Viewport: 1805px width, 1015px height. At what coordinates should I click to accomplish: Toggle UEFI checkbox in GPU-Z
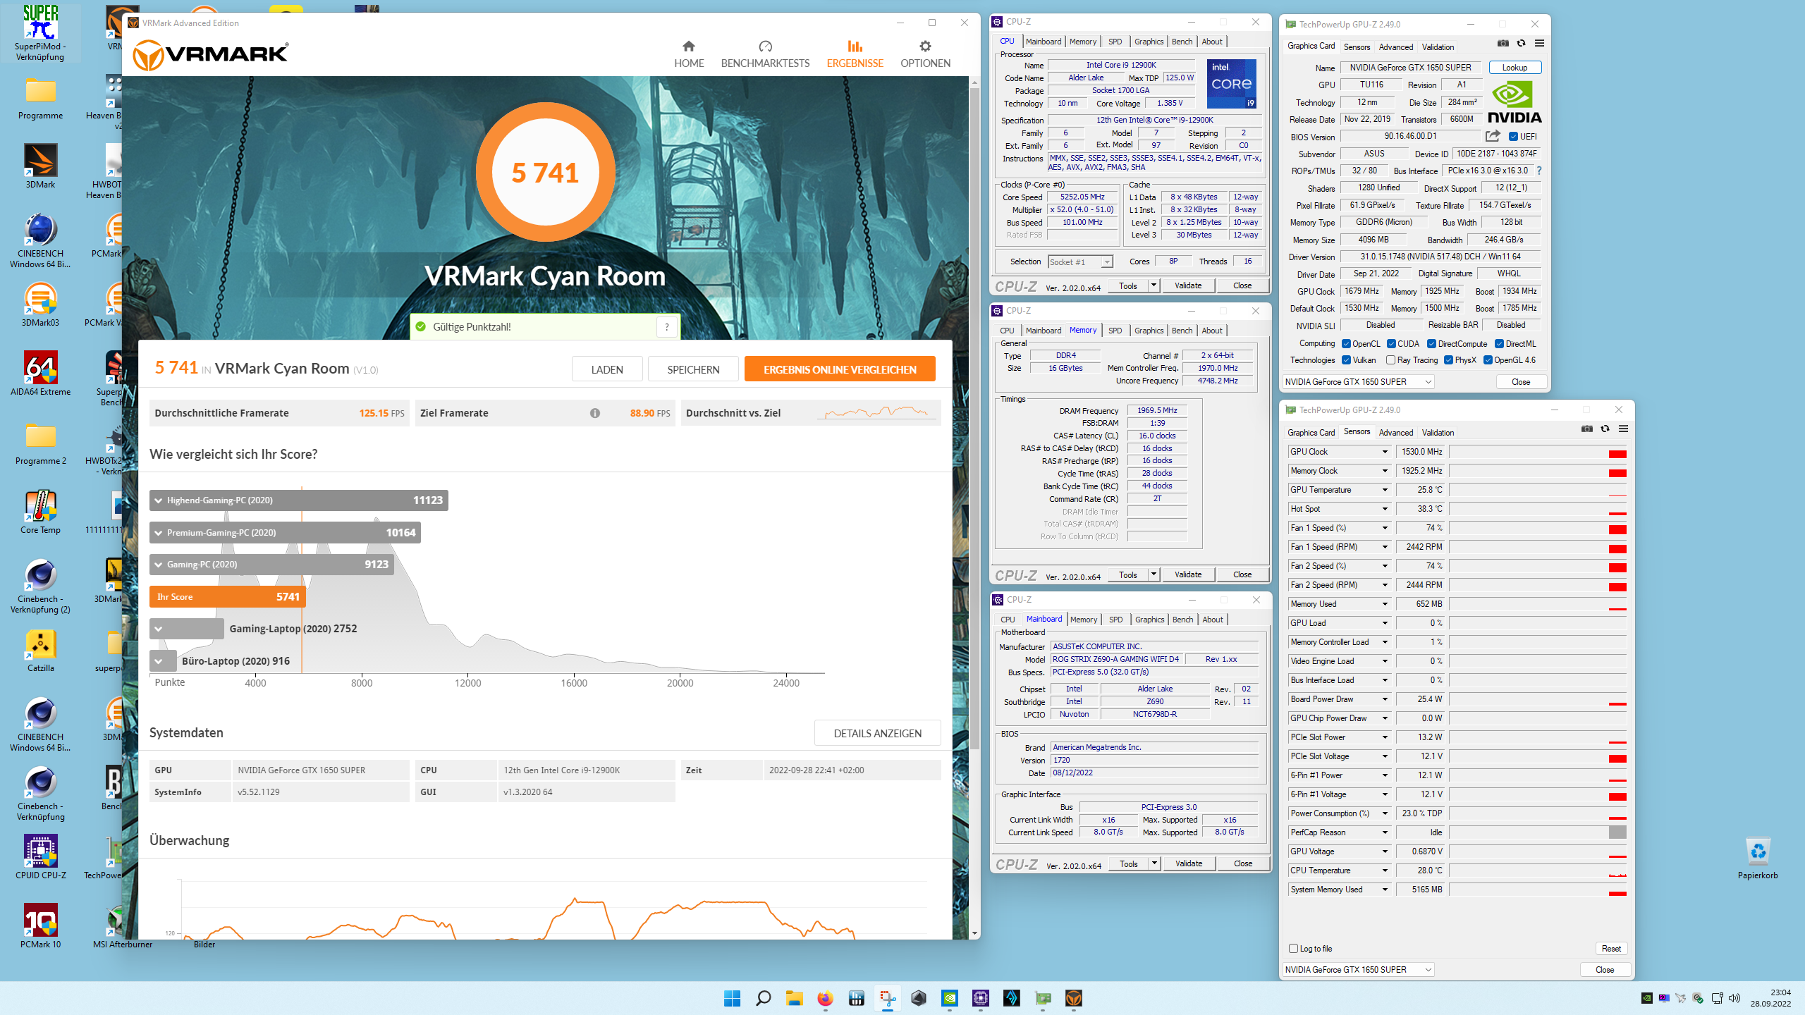1513,137
